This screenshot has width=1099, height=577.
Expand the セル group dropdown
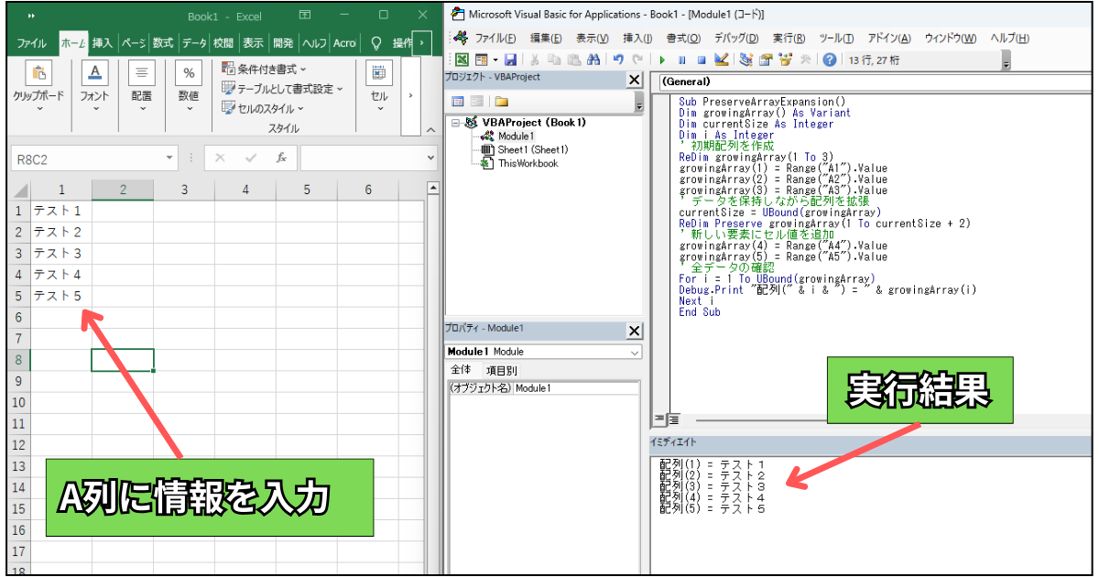[379, 108]
